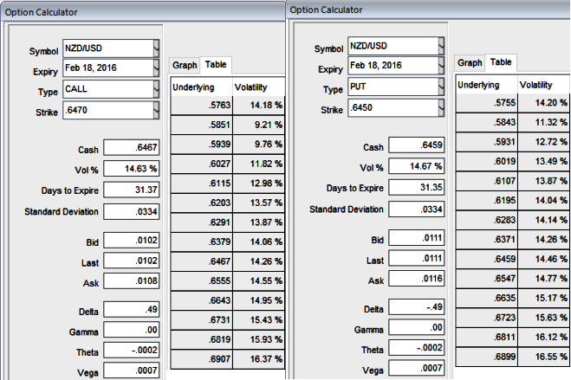Click Days to Expire field showing 31.35

tap(412, 187)
